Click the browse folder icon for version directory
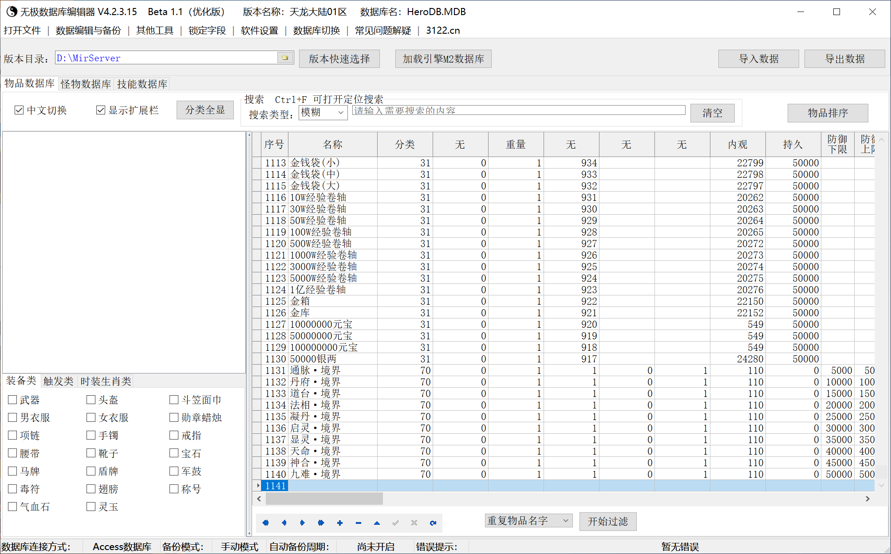 [285, 58]
